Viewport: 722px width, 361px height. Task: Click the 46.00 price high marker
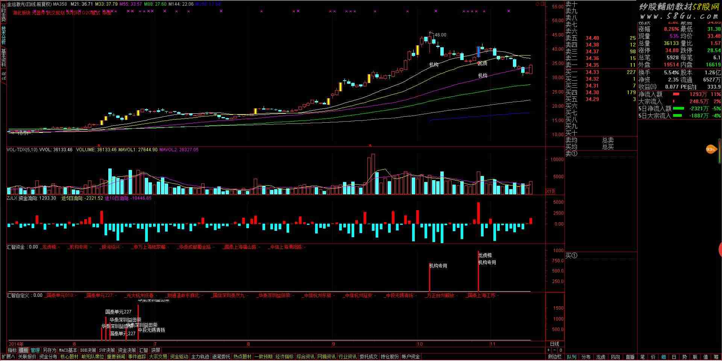[440, 35]
